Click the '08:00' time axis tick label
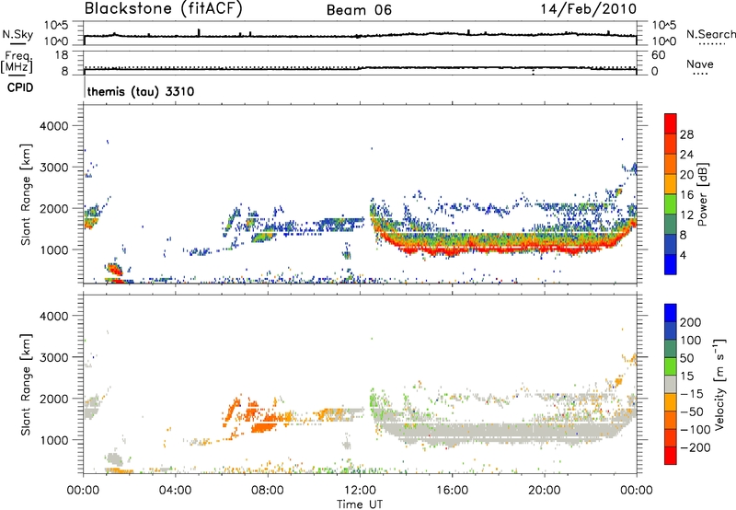 coord(268,491)
